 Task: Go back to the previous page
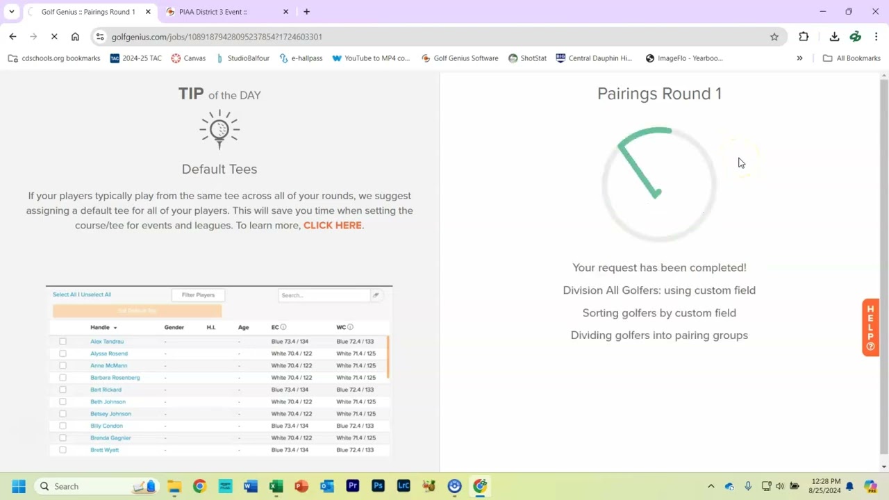pyautogui.click(x=13, y=37)
